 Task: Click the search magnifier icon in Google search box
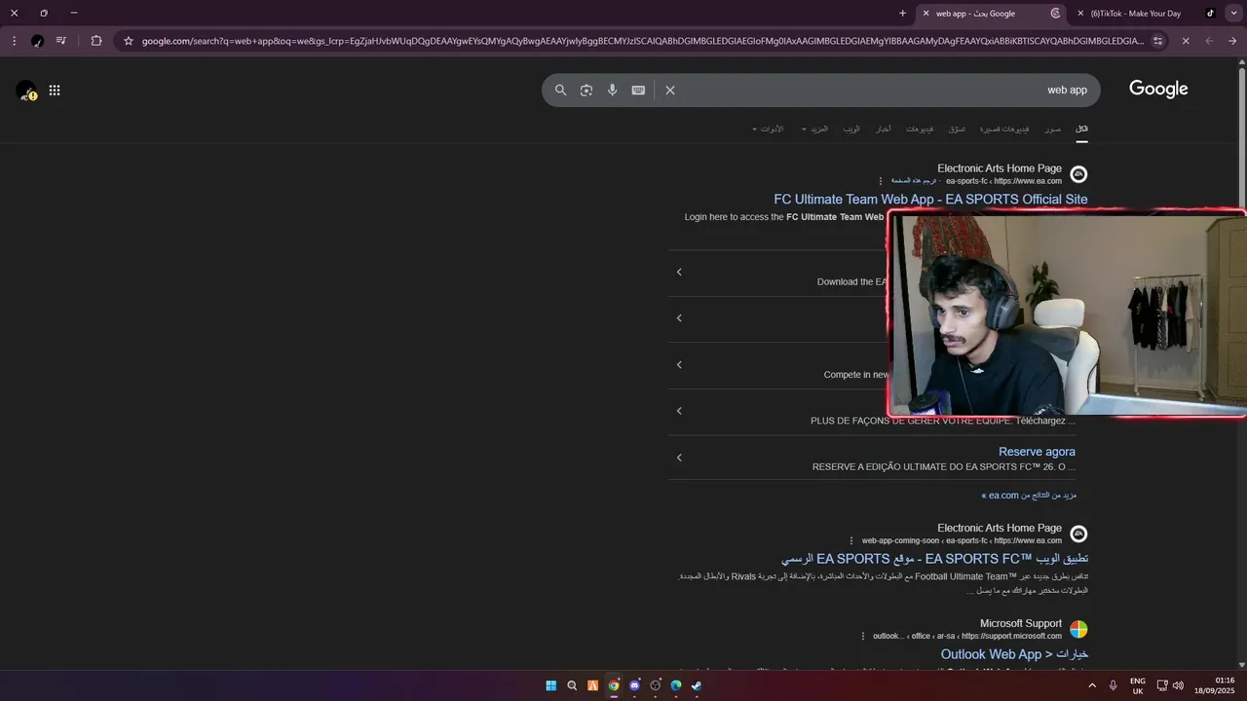click(x=560, y=90)
